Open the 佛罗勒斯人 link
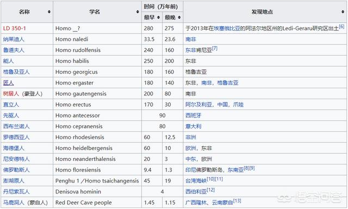348x209 pixels. (16, 170)
